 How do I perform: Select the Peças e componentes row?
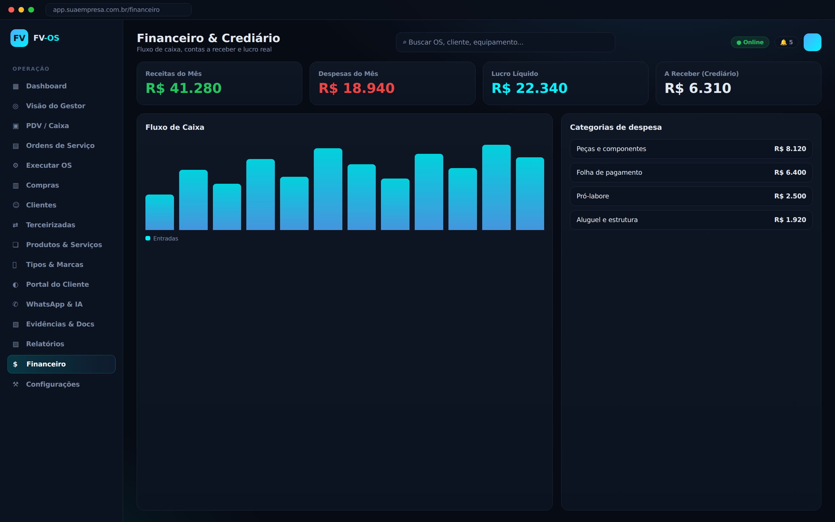pos(691,149)
